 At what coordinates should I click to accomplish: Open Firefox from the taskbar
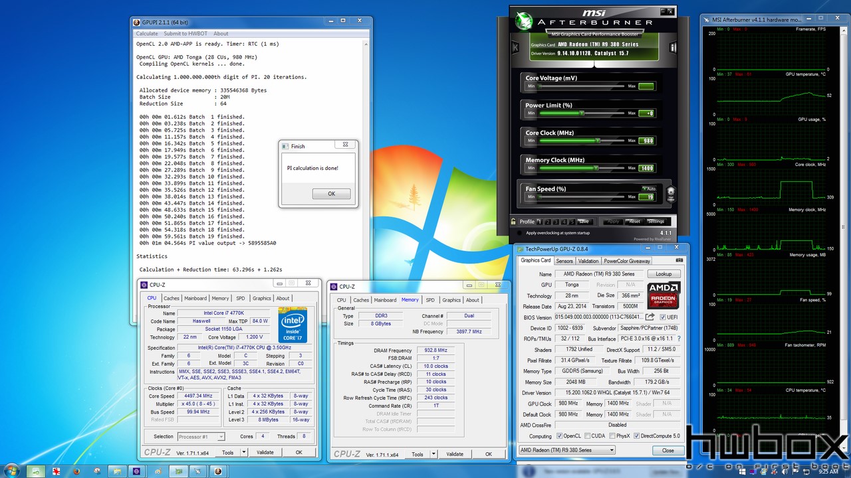click(x=76, y=471)
